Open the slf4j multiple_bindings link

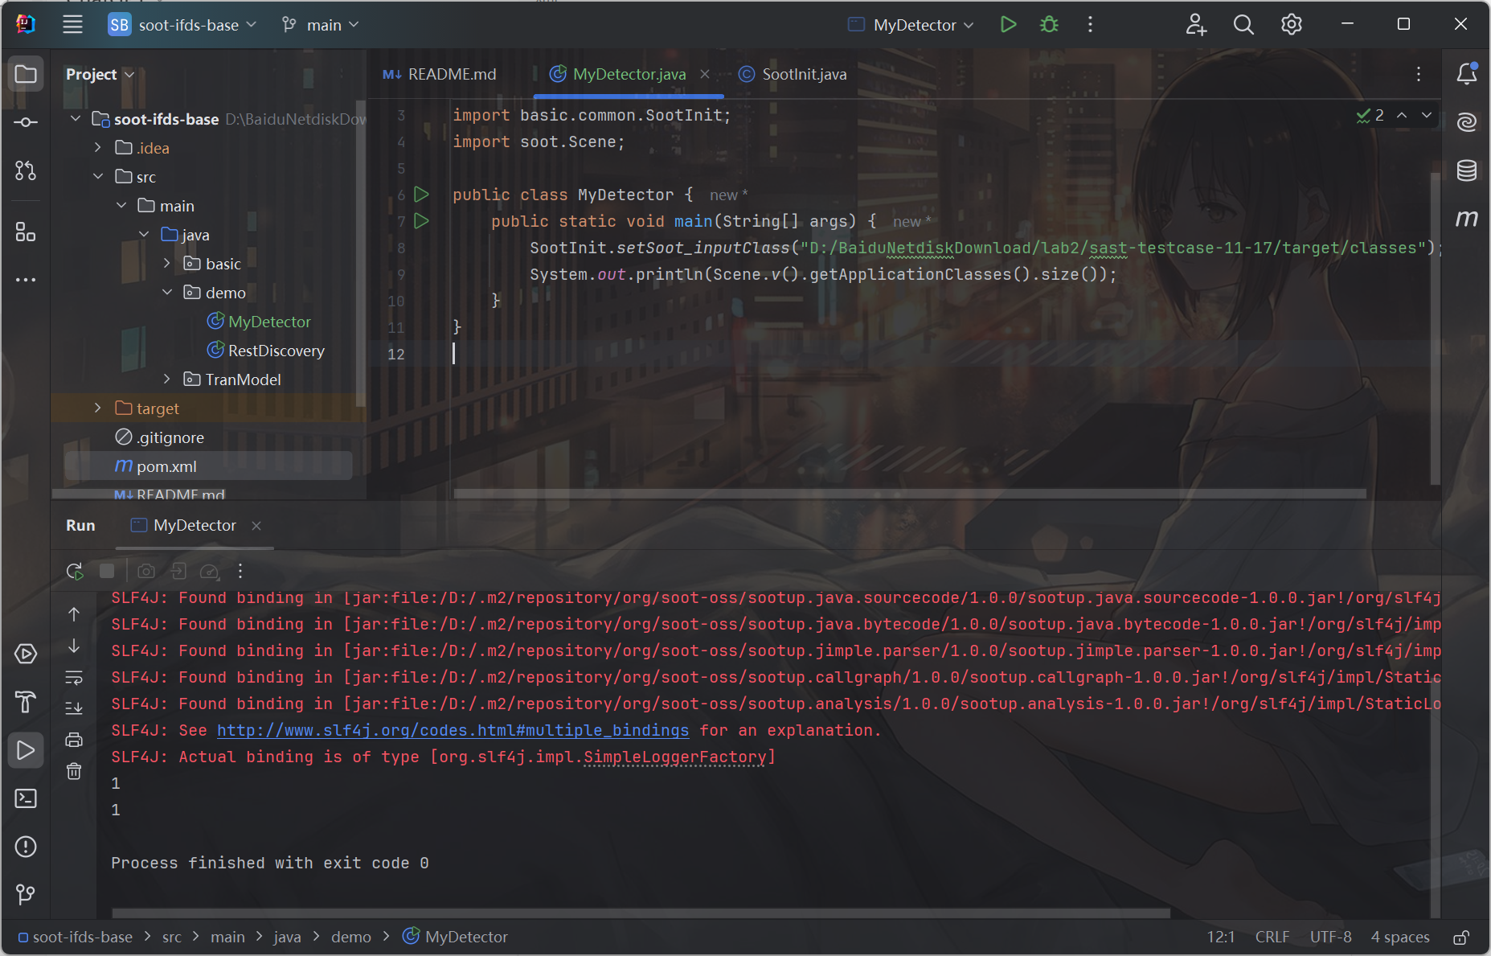point(453,730)
